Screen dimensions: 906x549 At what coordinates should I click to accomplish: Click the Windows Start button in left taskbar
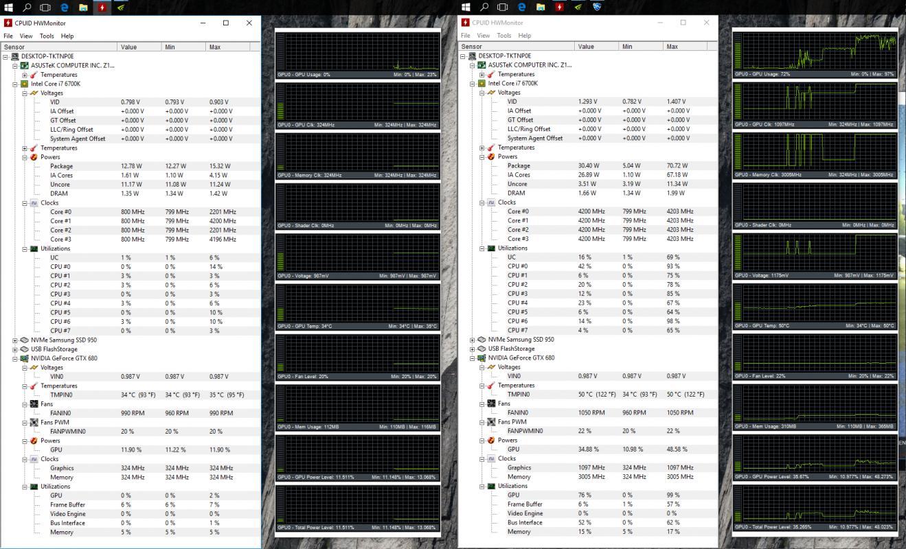pyautogui.click(x=8, y=7)
